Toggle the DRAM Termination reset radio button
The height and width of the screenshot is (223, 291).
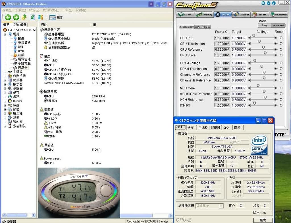(x=281, y=69)
